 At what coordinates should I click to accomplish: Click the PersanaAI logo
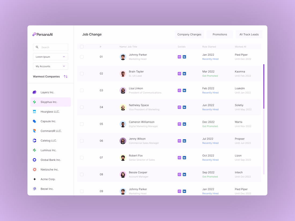pos(43,34)
